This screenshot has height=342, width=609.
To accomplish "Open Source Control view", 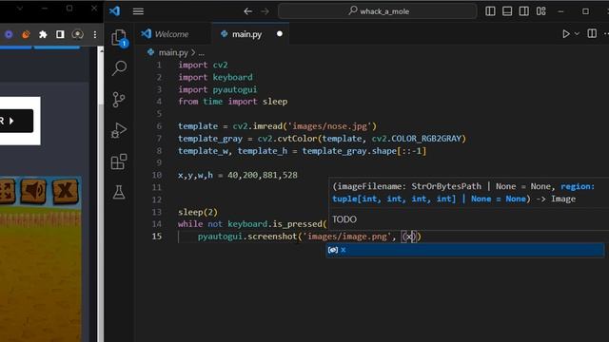I will 118,100.
